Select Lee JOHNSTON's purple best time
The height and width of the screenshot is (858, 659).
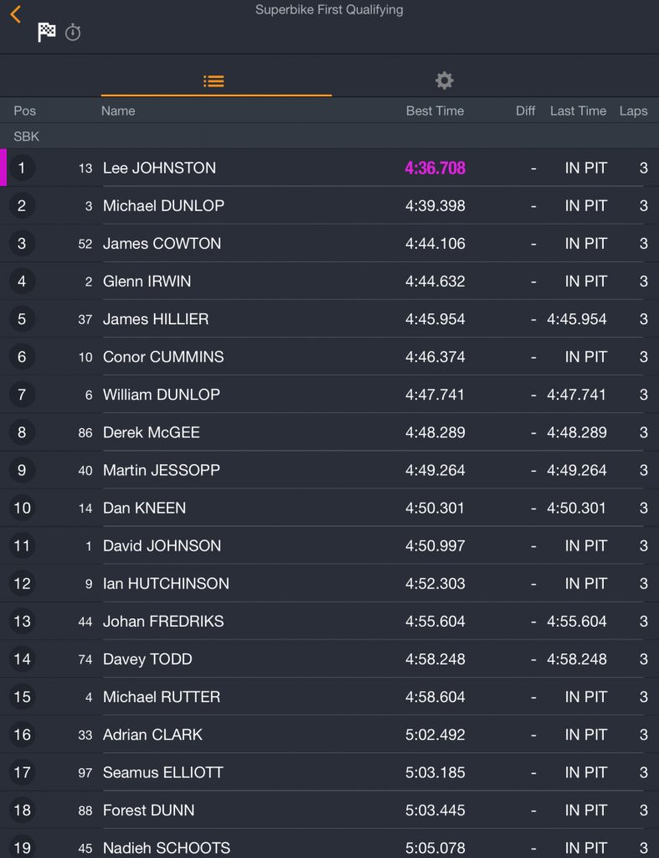tap(435, 168)
